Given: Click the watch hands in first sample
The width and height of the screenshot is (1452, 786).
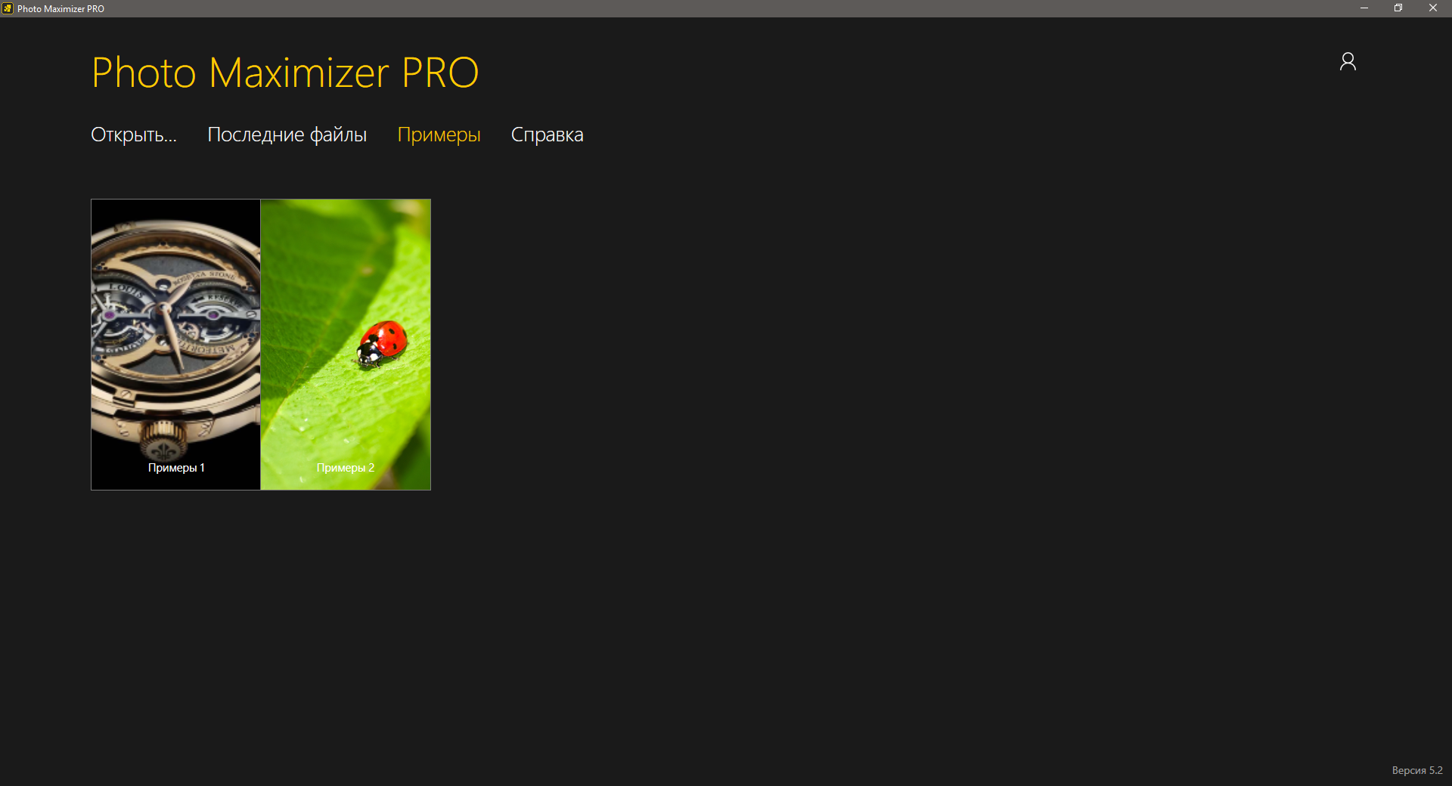Looking at the screenshot, I should pos(169,333).
